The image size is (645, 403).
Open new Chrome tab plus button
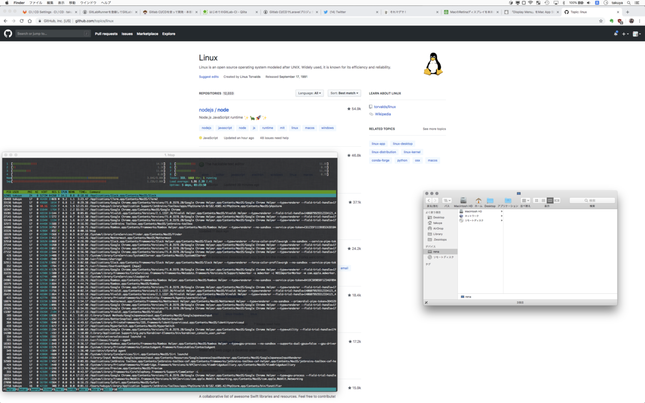(627, 11)
